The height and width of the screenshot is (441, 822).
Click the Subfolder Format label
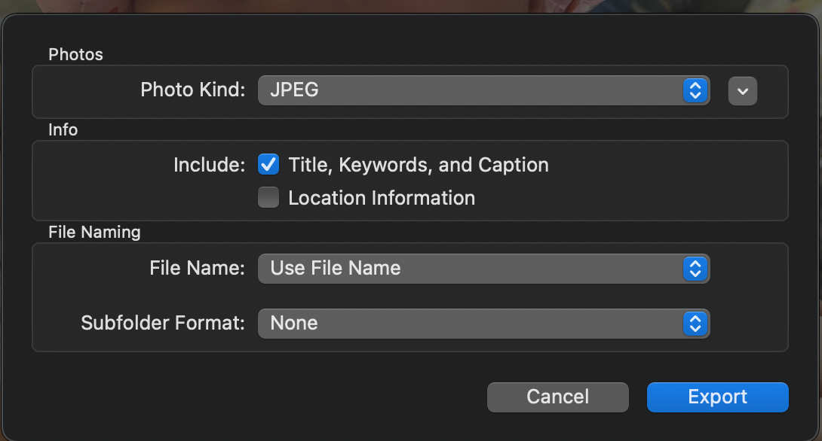pyautogui.click(x=162, y=323)
